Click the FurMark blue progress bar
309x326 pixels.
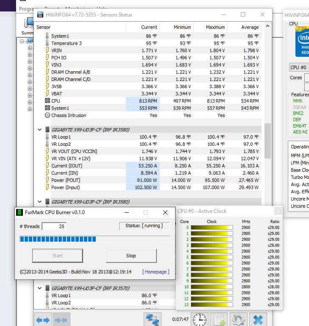tap(95, 239)
